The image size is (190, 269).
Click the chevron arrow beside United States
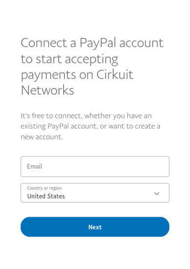(x=157, y=194)
